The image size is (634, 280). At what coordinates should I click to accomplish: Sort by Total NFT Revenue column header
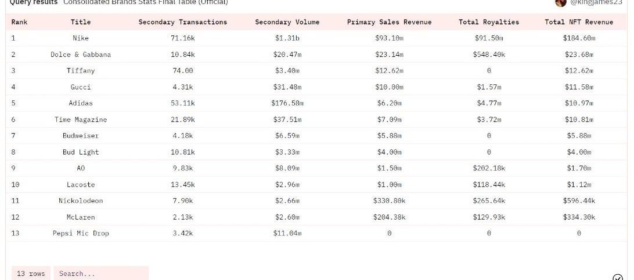pos(579,22)
